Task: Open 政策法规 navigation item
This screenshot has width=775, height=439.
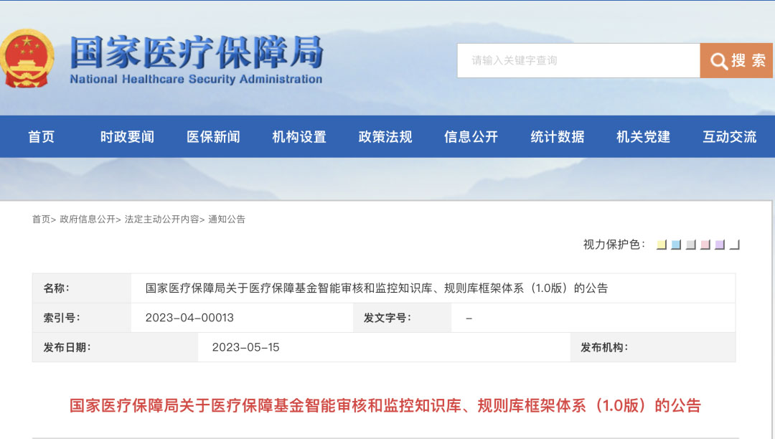Action: (385, 137)
